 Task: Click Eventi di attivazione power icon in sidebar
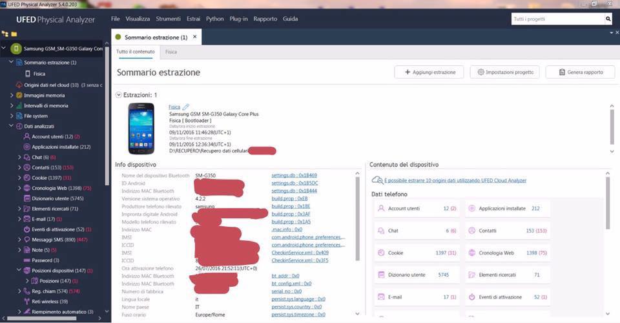pyautogui.click(x=27, y=229)
